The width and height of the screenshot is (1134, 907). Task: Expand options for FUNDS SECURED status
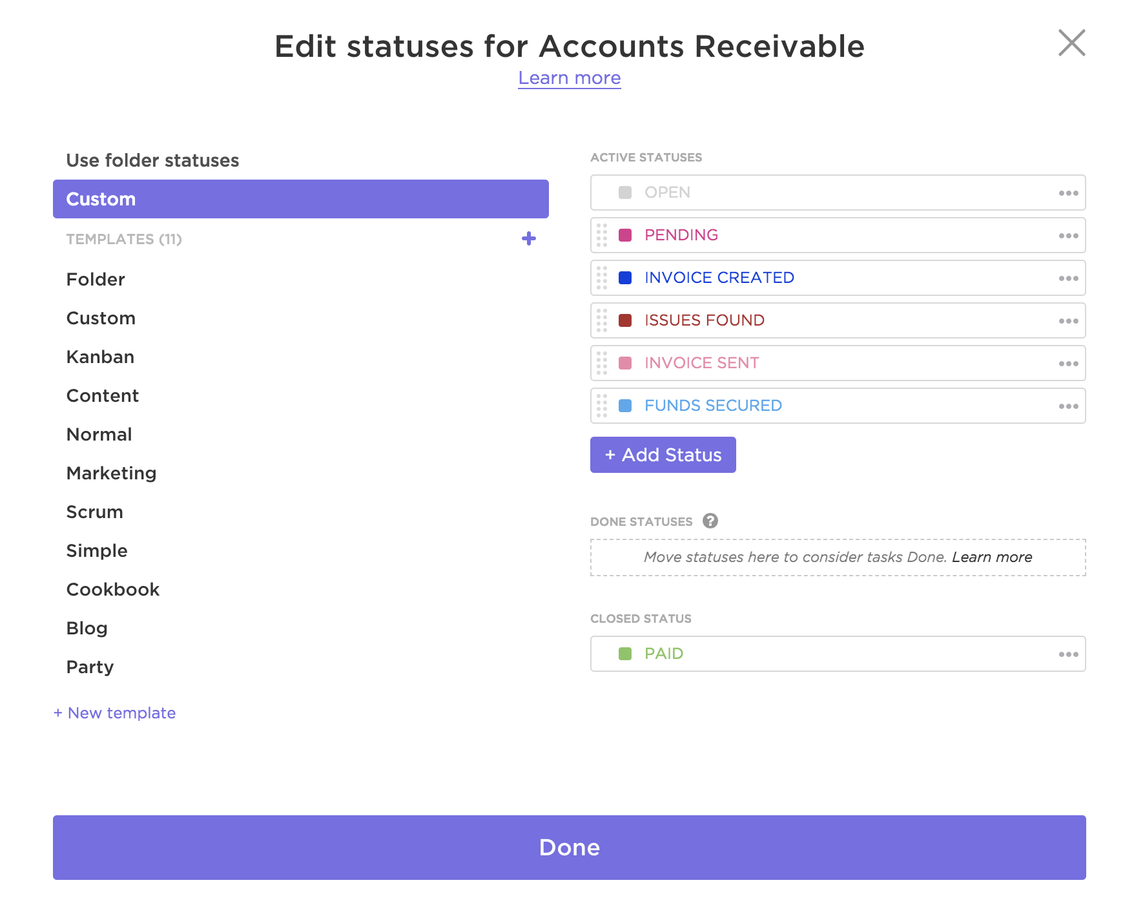tap(1068, 406)
